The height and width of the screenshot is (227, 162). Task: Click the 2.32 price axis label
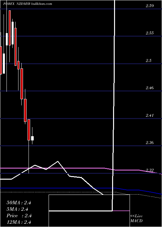pyautogui.click(x=150, y=170)
